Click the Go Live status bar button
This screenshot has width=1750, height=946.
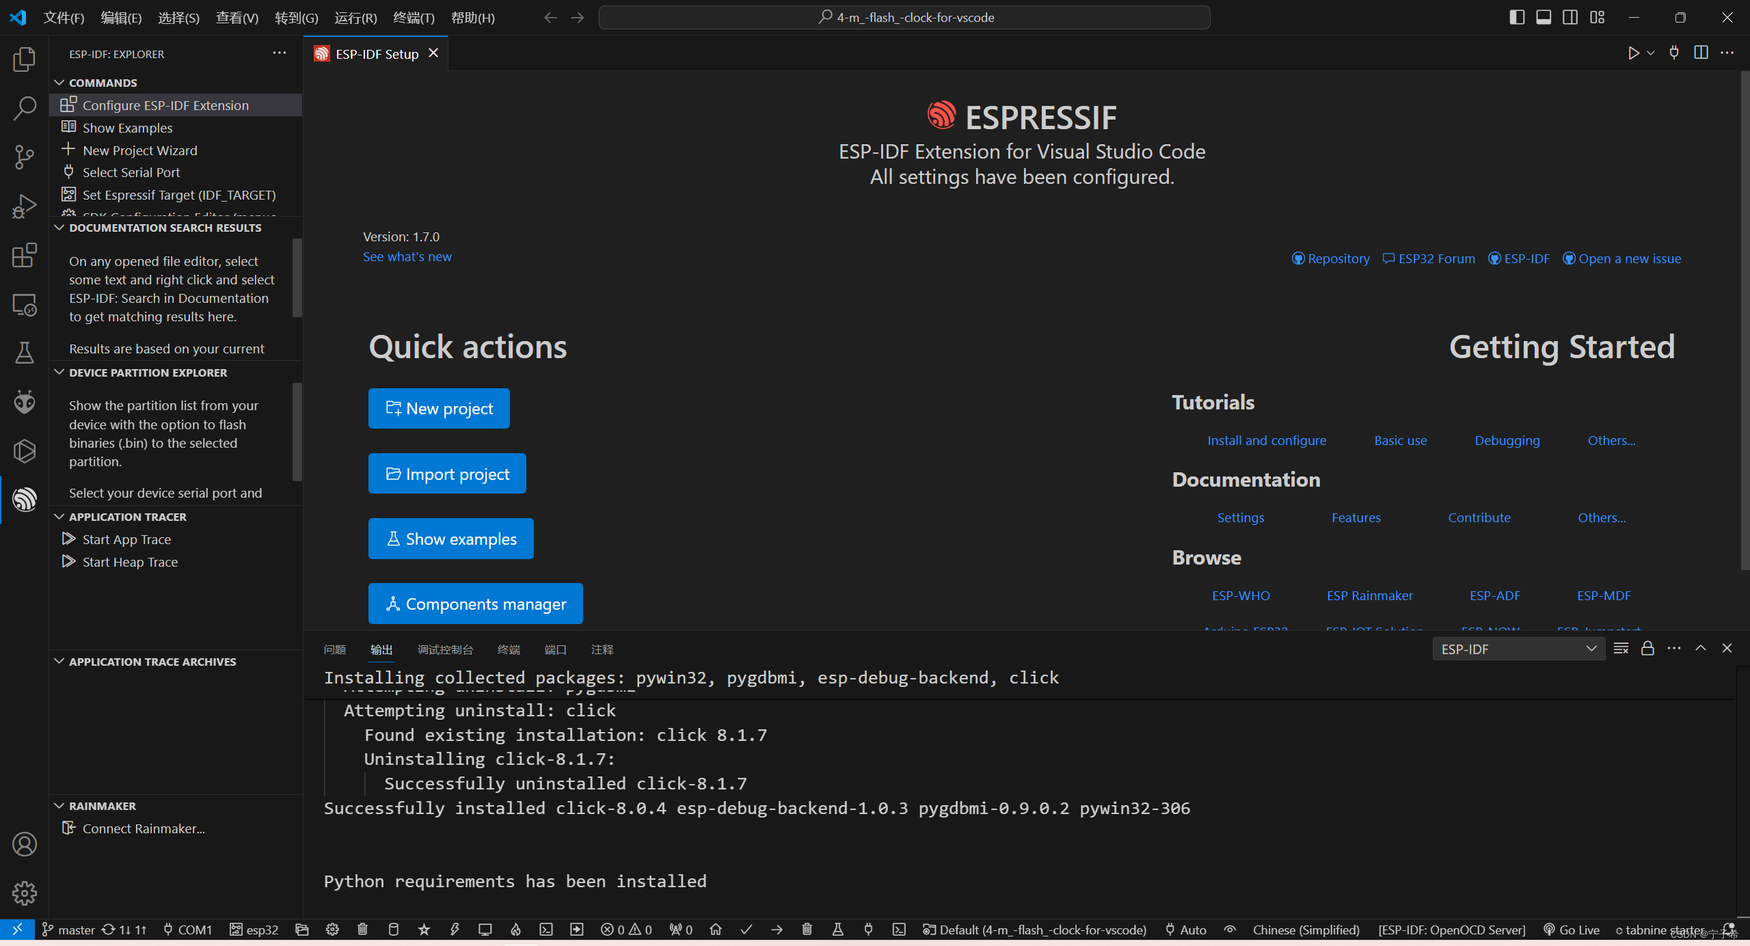[x=1572, y=930]
